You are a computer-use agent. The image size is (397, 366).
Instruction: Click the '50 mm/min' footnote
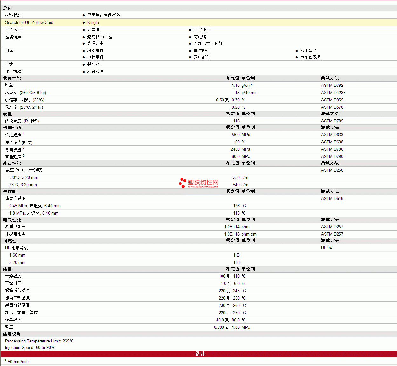[18, 362]
